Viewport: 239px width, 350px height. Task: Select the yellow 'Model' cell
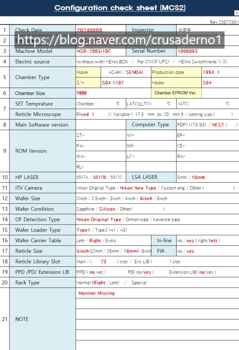click(176, 83)
